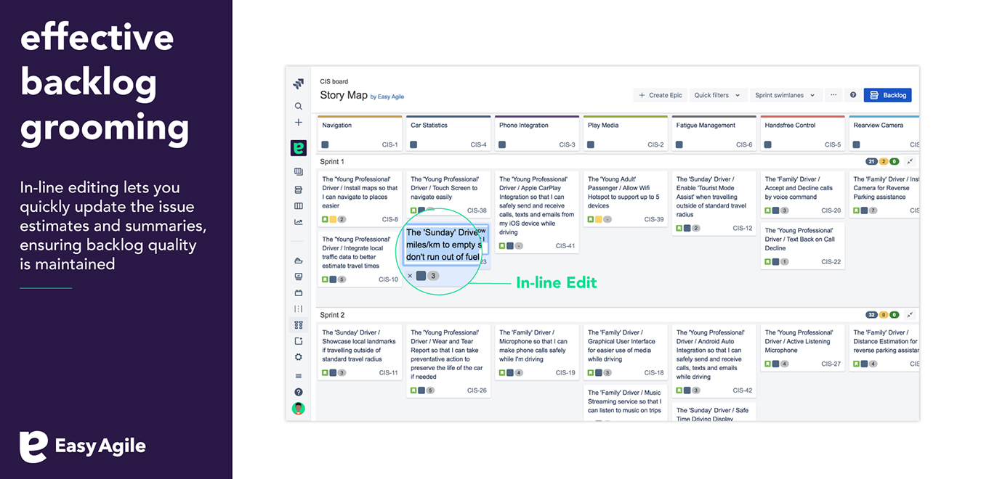981x479 pixels.
Task: Open issue key CIS-42
Action: [743, 390]
